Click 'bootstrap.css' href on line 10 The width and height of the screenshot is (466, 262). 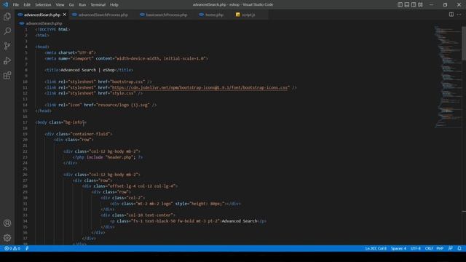[x=128, y=82]
